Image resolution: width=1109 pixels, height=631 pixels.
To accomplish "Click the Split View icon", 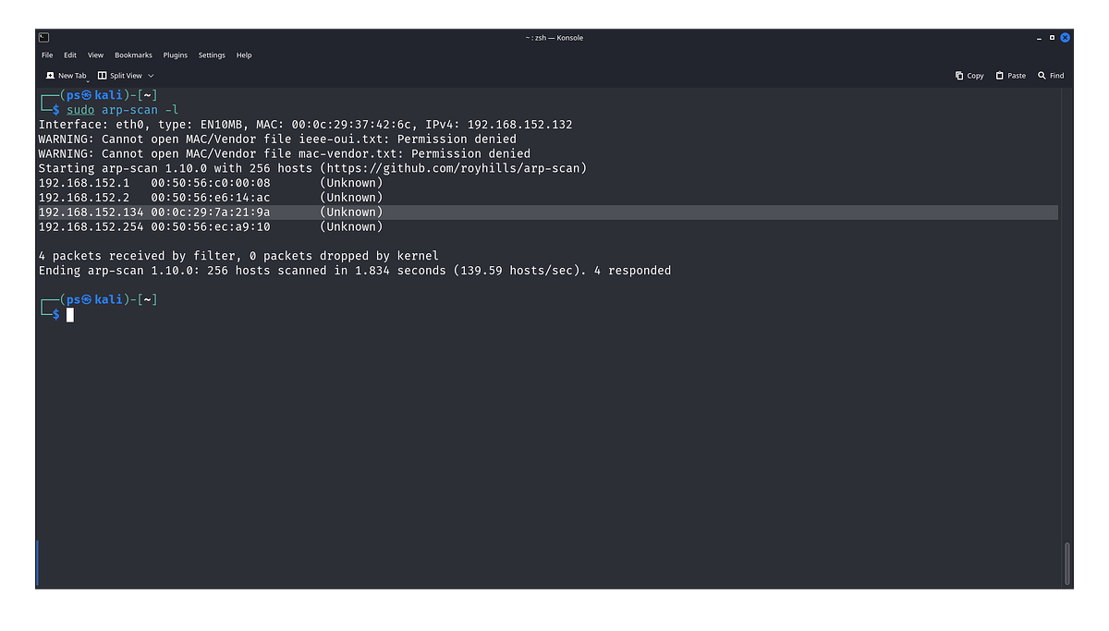I will [103, 75].
